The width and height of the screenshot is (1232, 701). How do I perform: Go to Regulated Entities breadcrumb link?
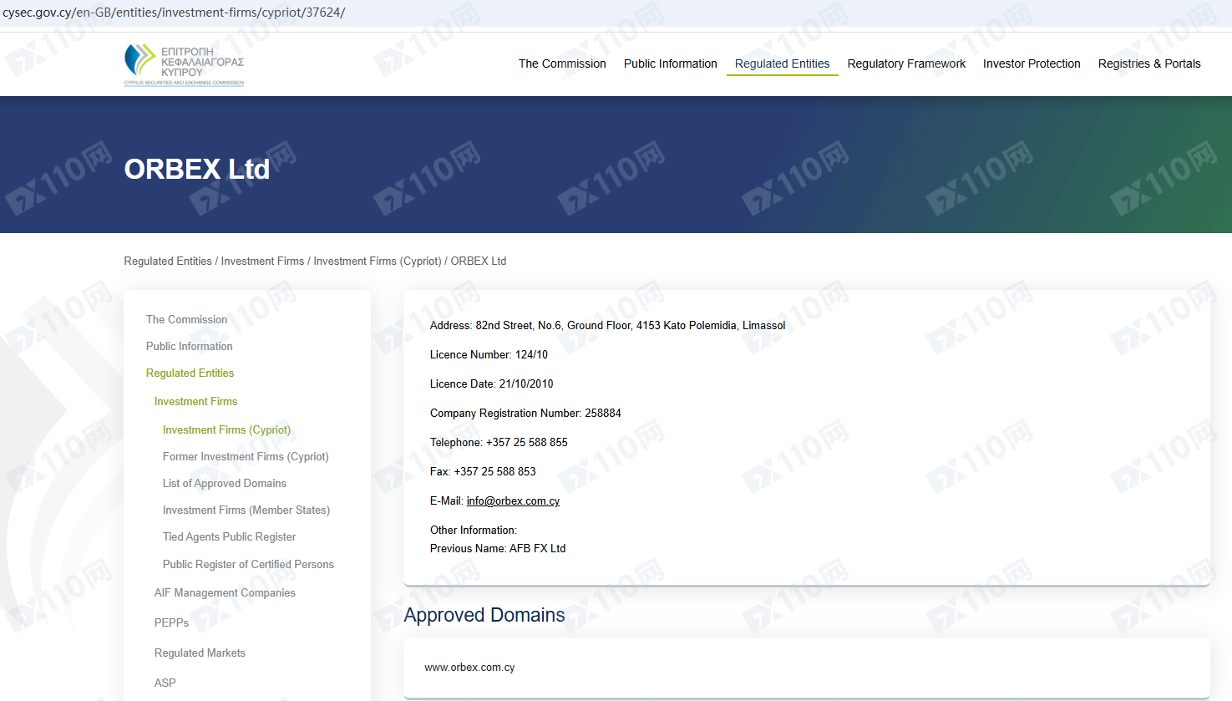pyautogui.click(x=168, y=261)
